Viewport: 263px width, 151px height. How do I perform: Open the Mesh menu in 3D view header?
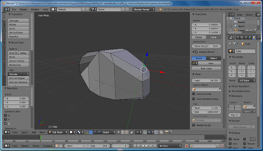(x=42, y=132)
